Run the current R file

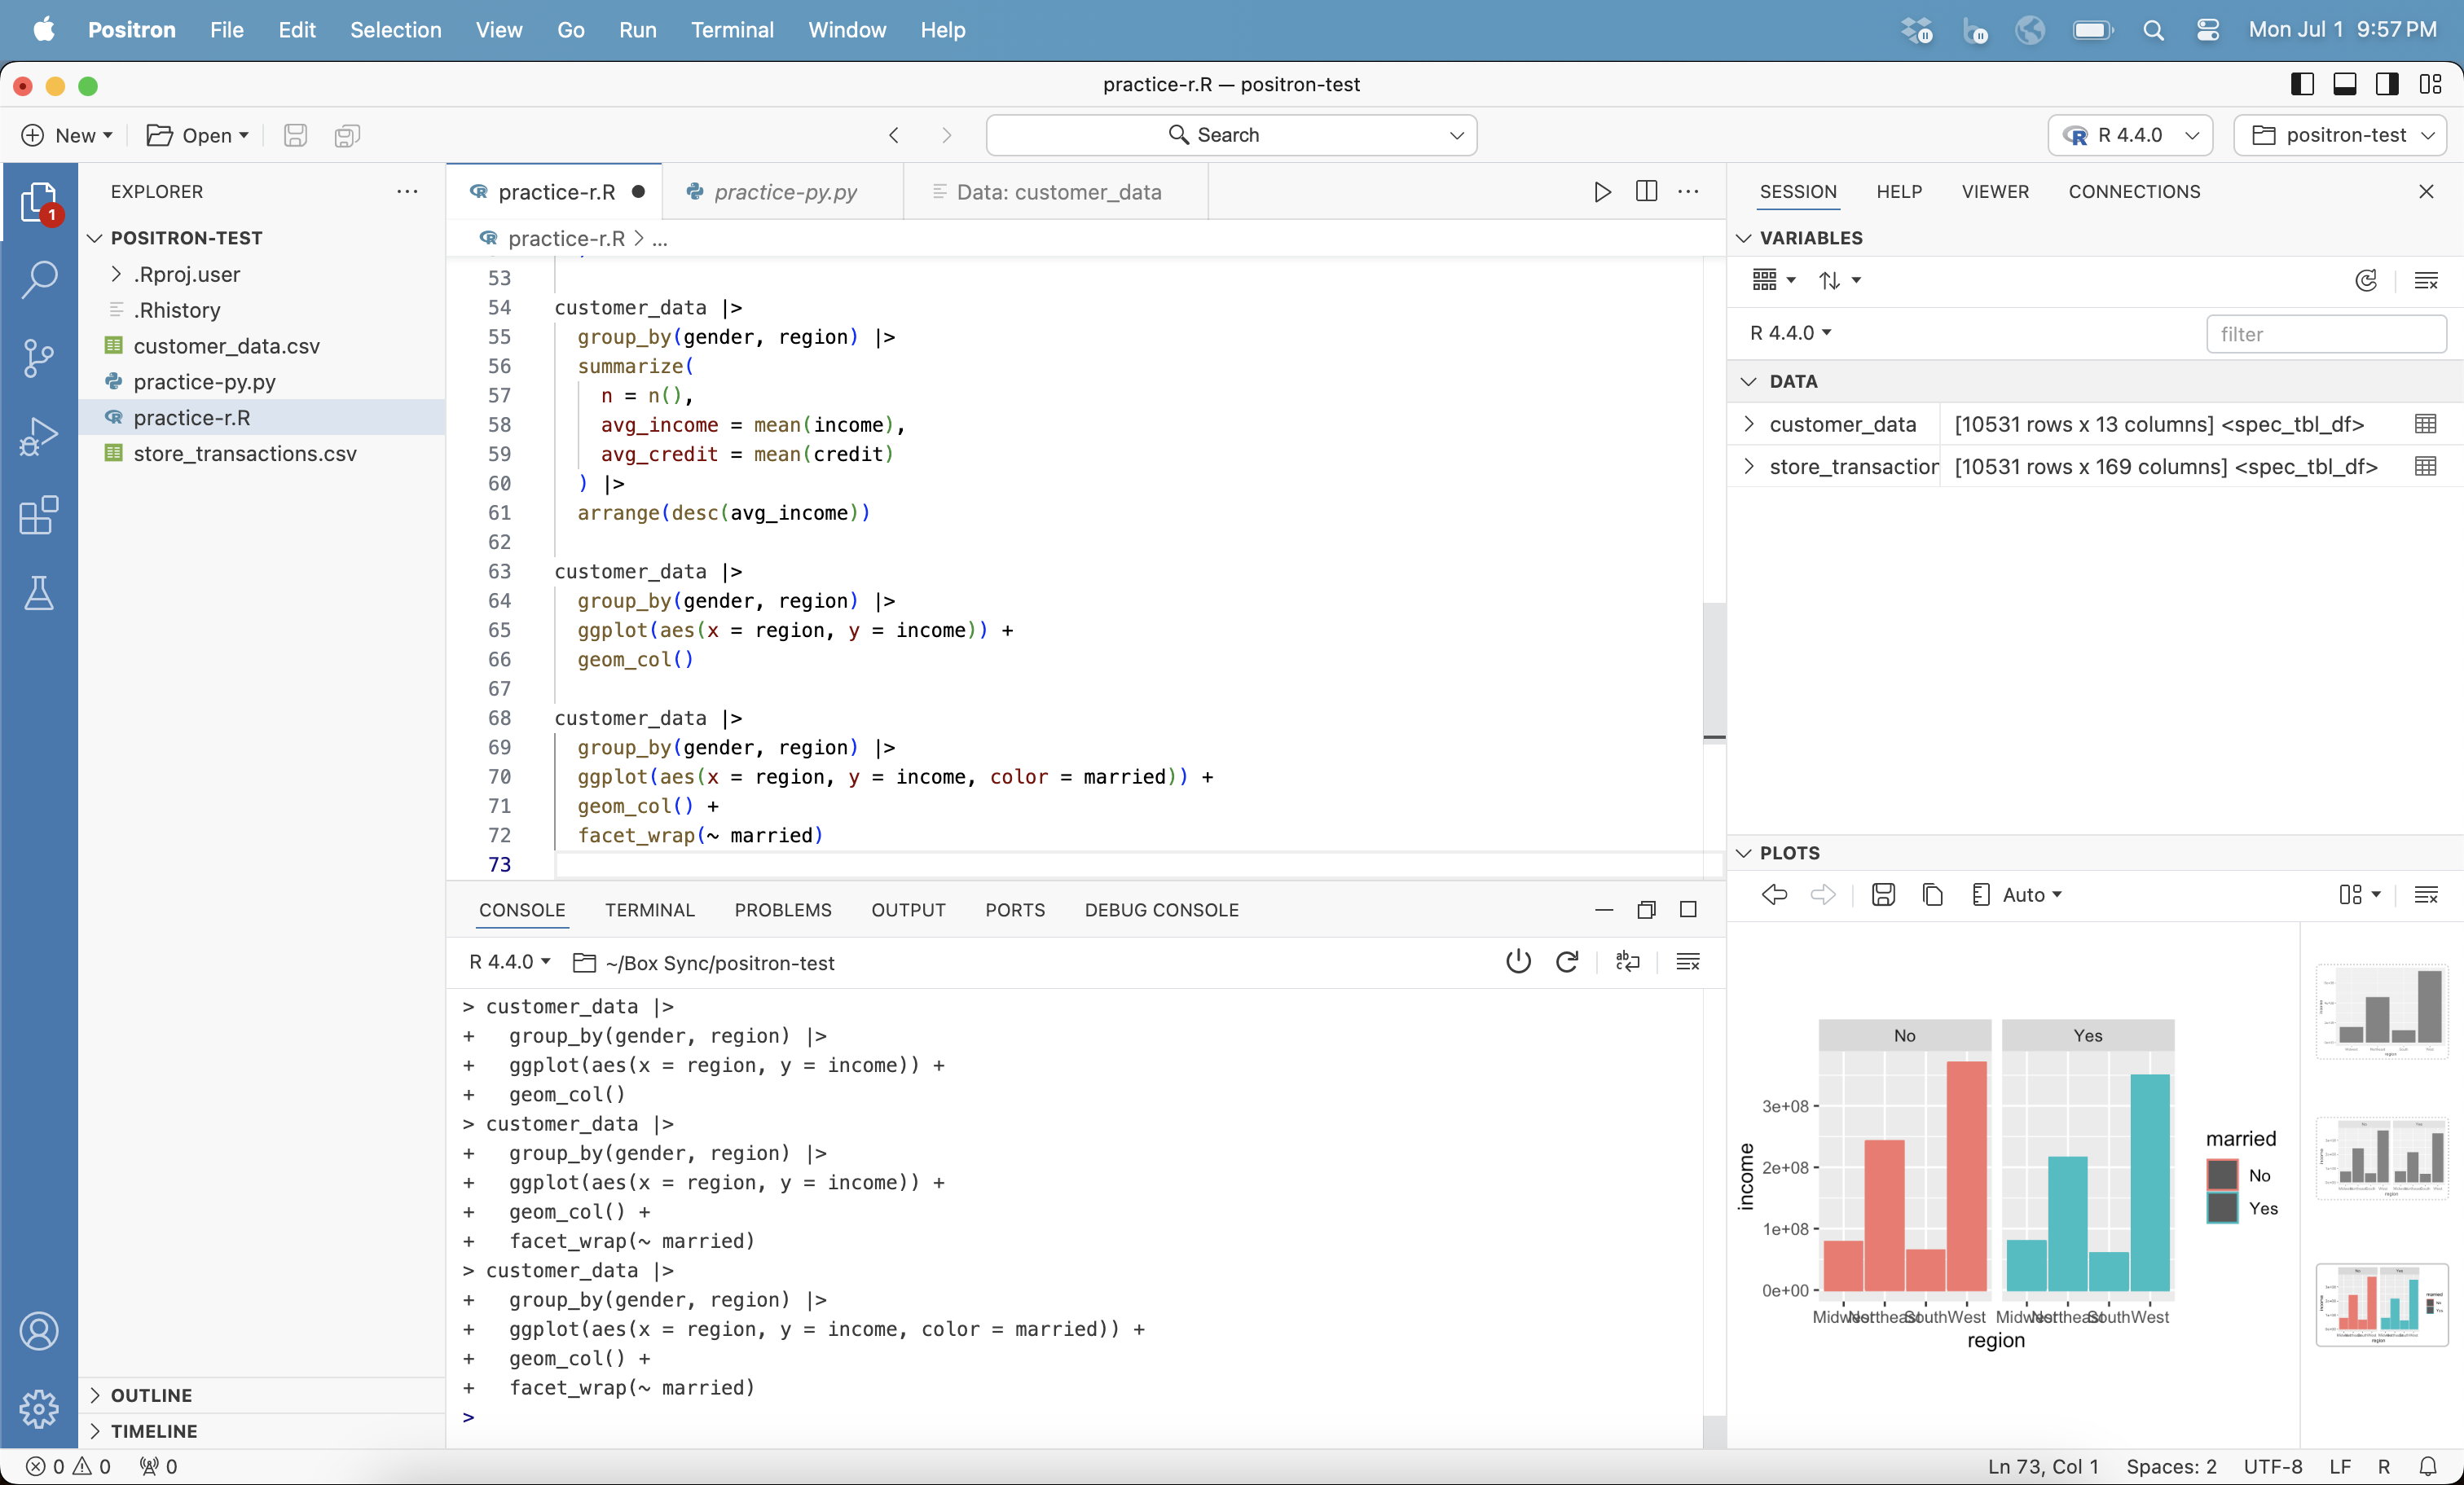click(1602, 192)
